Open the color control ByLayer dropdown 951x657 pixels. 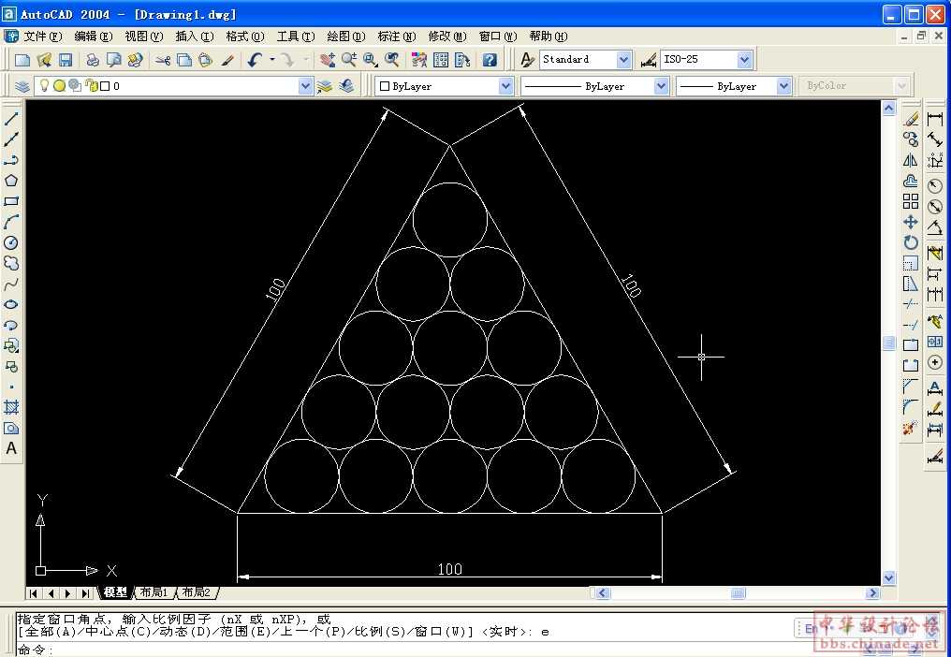[x=505, y=86]
